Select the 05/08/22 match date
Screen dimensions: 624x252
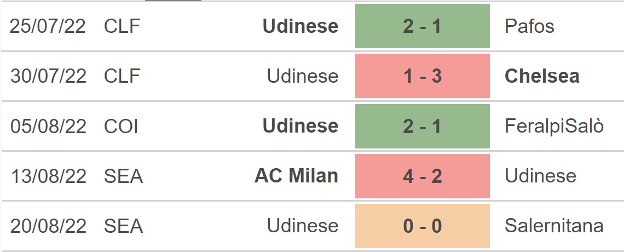click(x=48, y=126)
